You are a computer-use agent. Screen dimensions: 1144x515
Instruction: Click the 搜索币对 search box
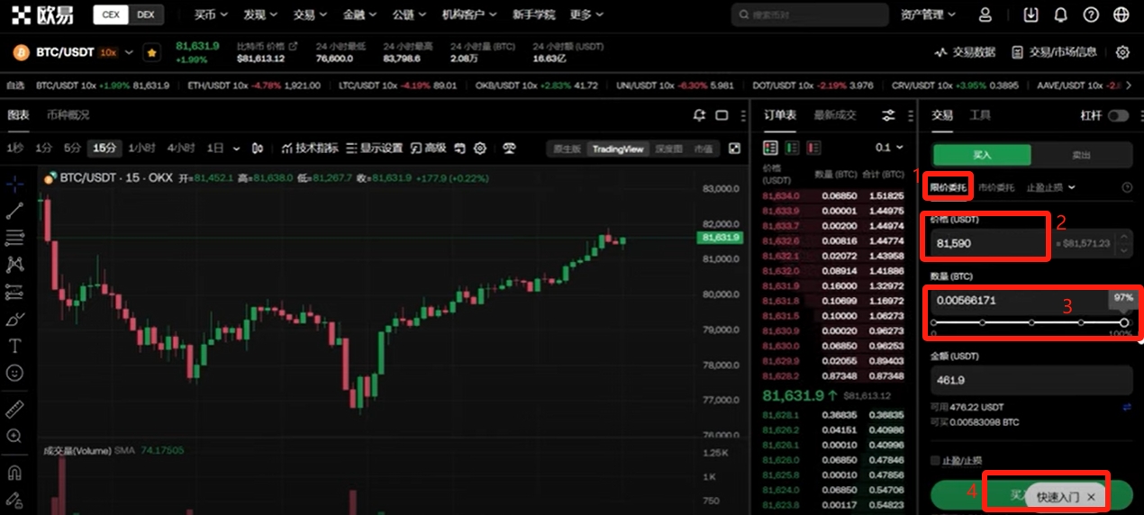click(x=808, y=15)
